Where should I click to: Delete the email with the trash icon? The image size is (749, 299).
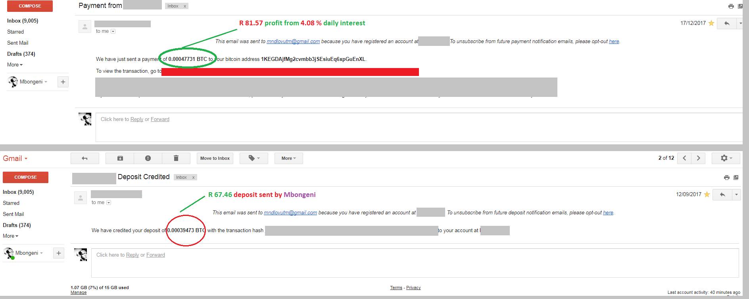[176, 158]
